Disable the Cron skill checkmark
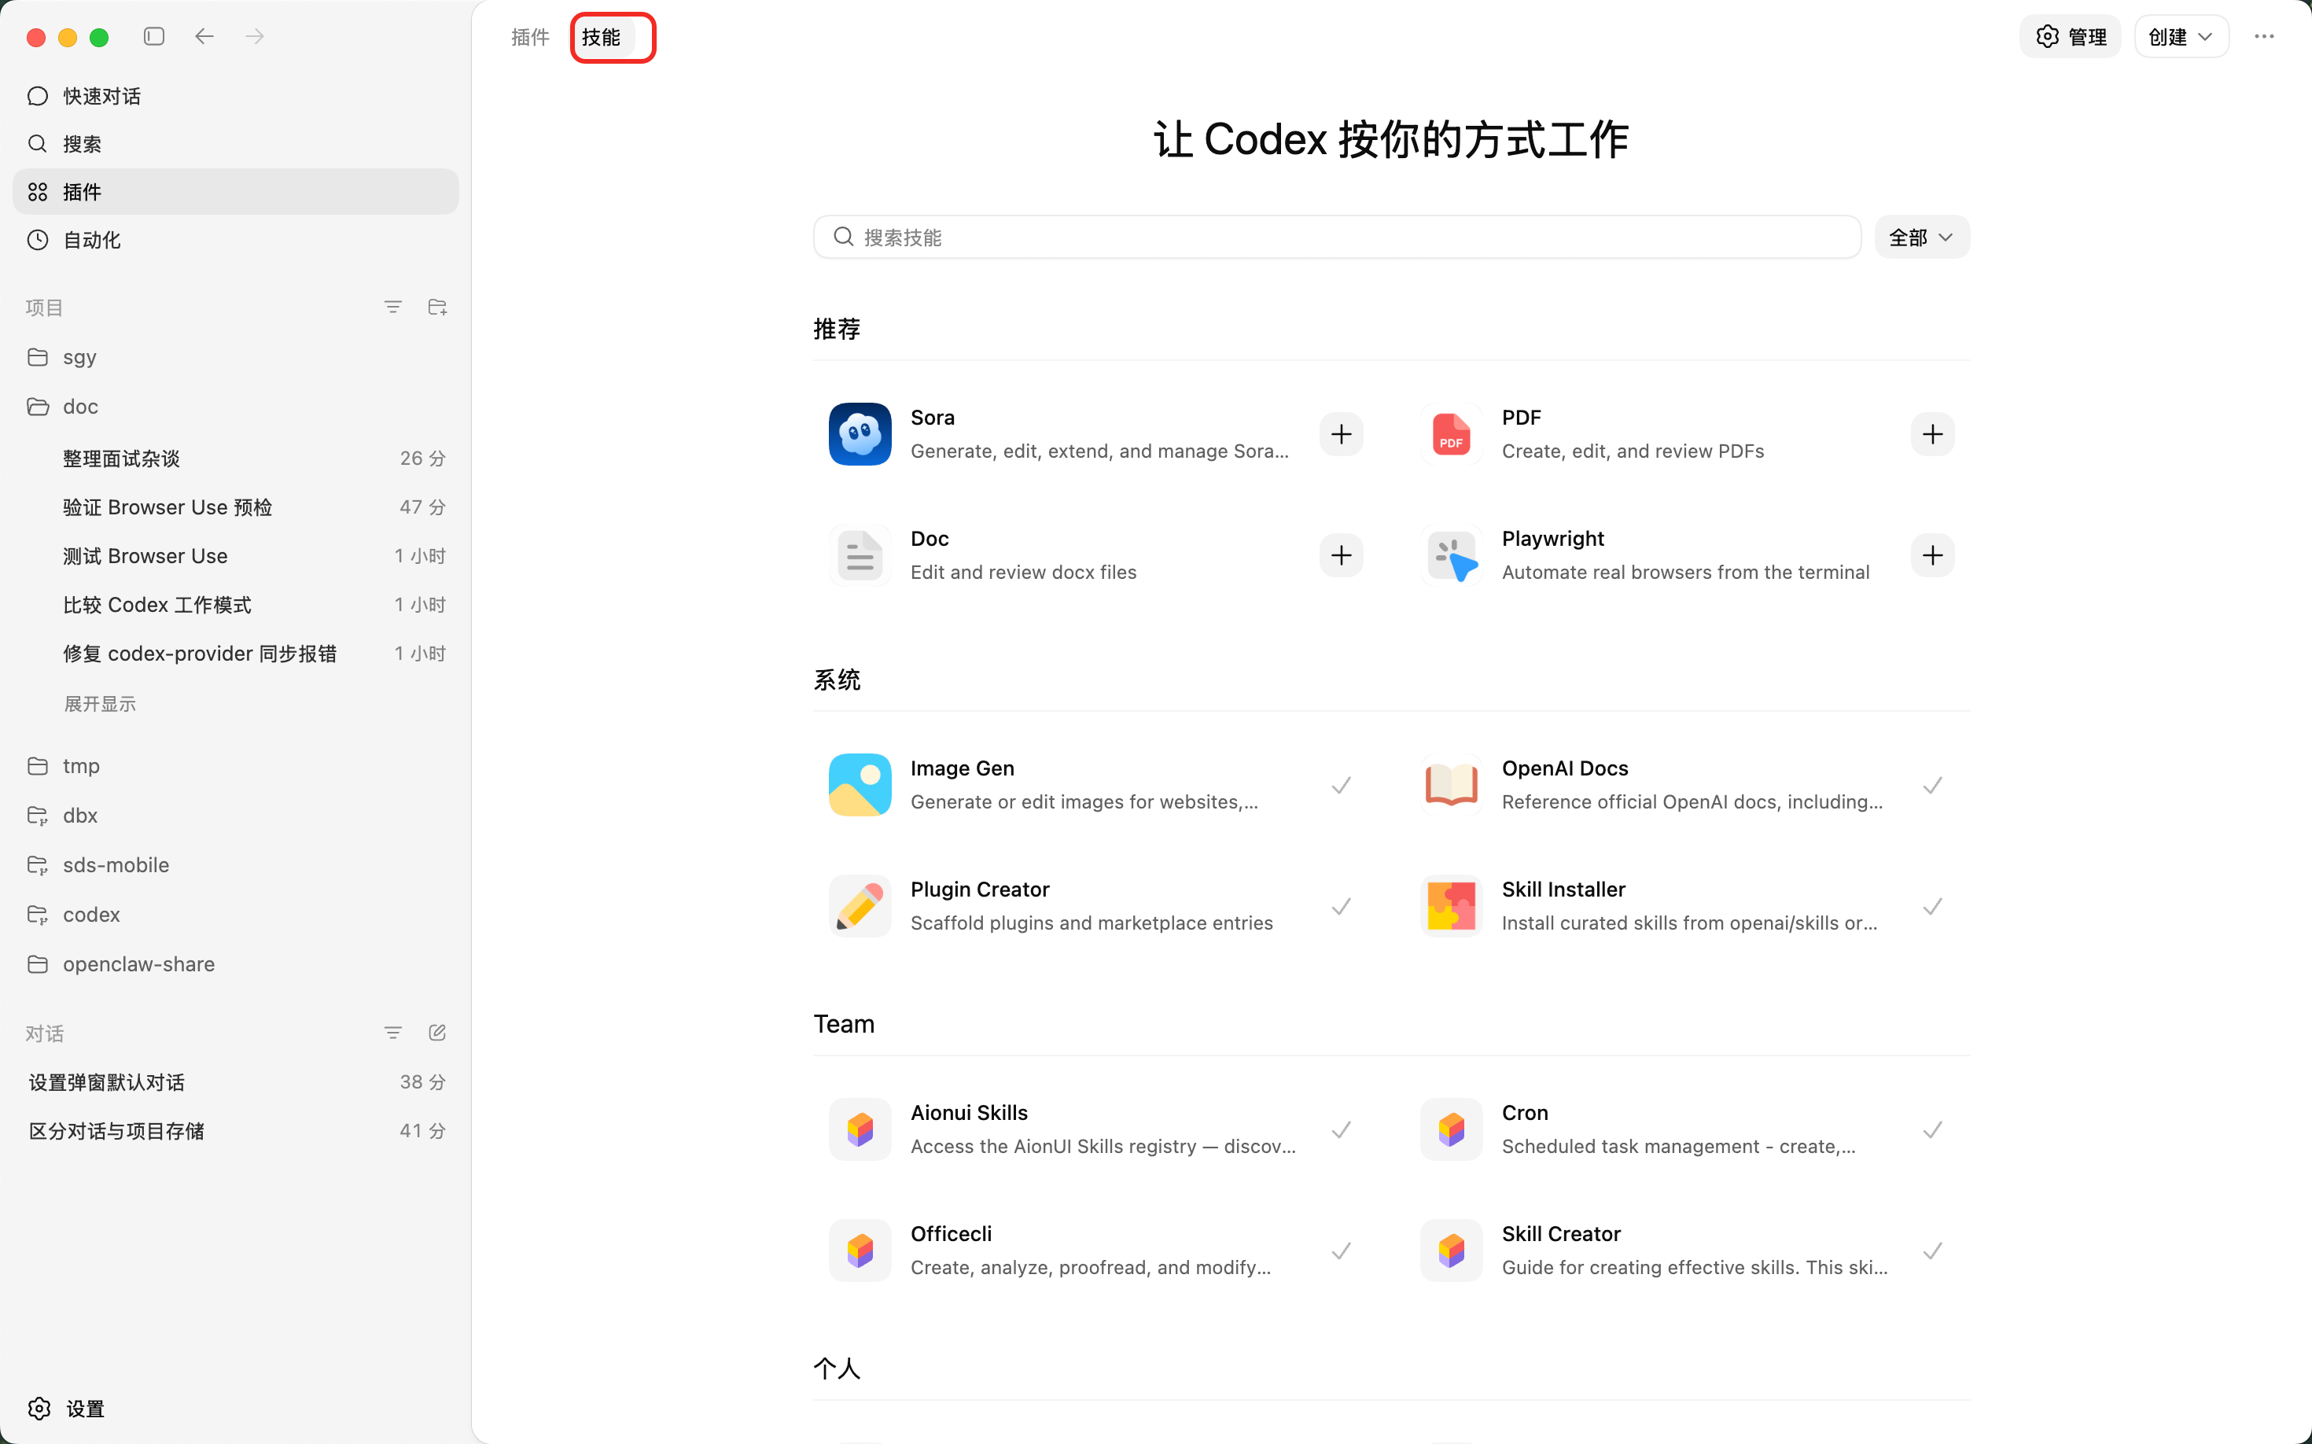The image size is (2312, 1444). 1932,1129
